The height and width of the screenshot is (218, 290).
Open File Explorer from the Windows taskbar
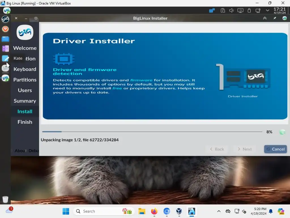click(x=142, y=211)
